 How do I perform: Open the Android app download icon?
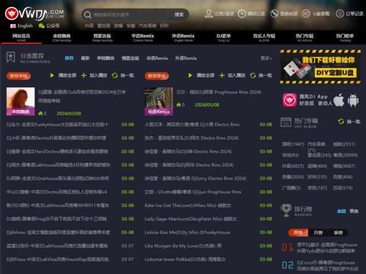click(x=353, y=100)
